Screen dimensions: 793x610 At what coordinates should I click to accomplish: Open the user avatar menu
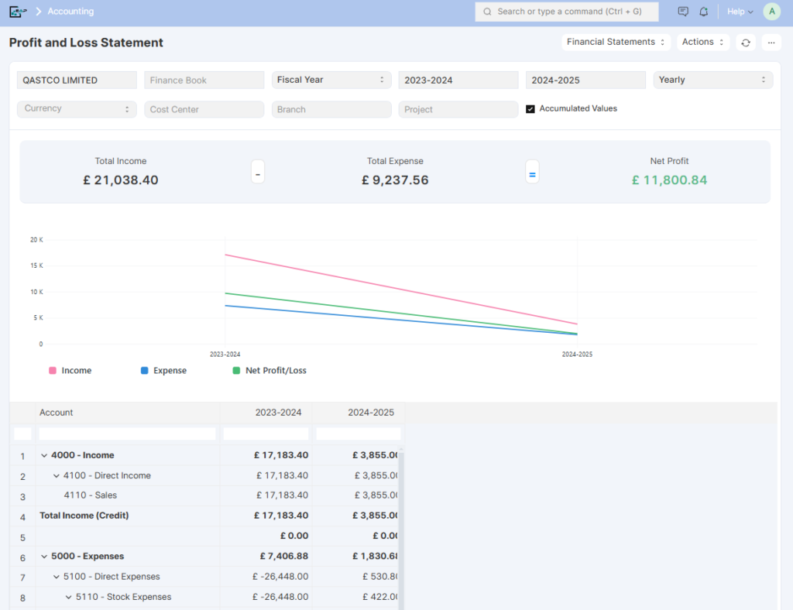point(772,11)
